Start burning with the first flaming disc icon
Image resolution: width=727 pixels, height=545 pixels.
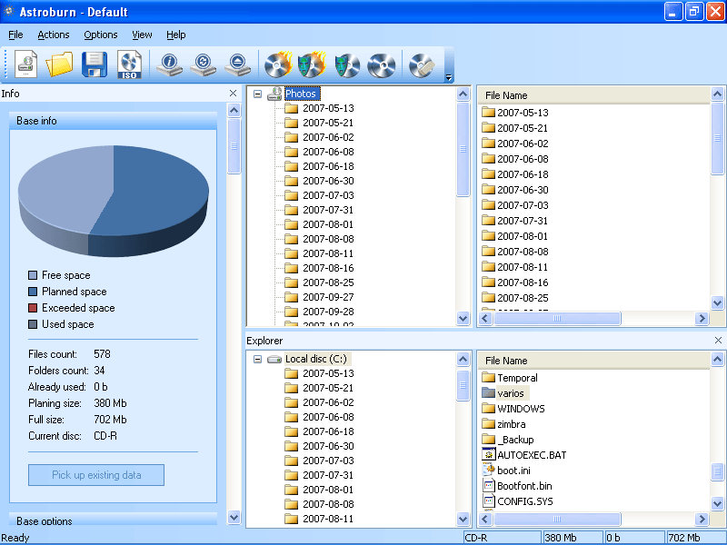point(277,64)
